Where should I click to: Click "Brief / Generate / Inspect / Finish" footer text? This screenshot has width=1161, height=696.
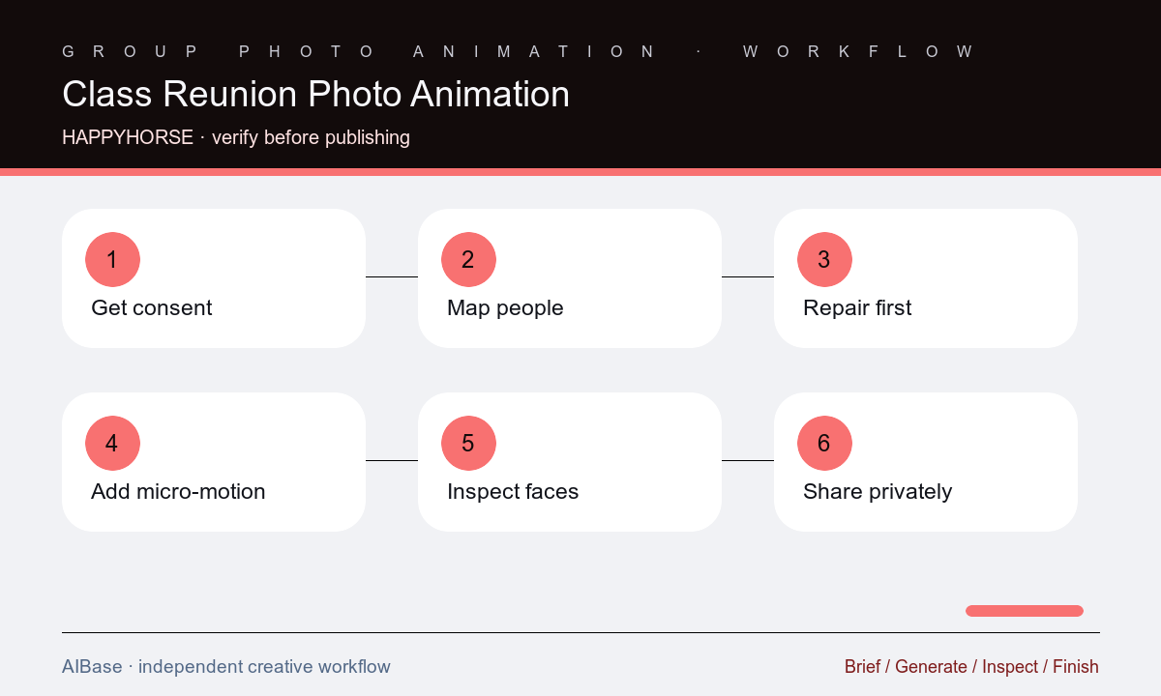(971, 667)
